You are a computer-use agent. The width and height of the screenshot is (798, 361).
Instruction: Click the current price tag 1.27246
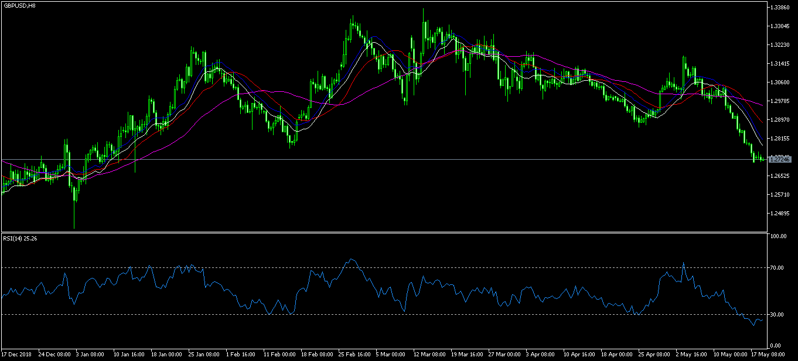[780, 159]
